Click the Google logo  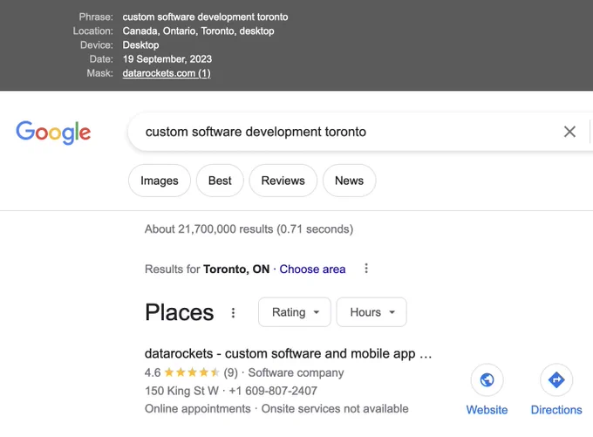pos(53,133)
